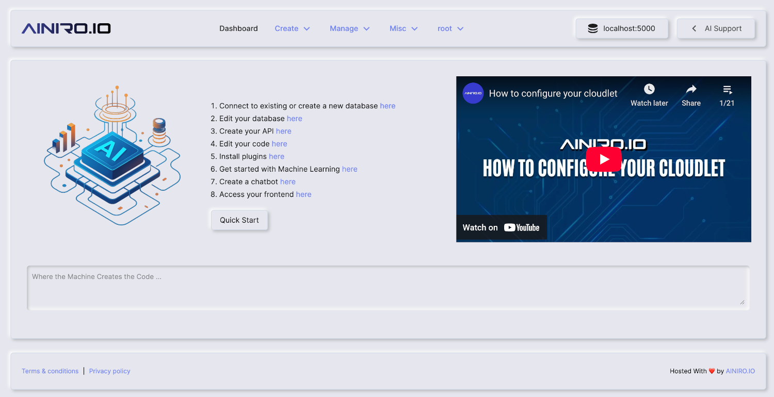774x397 pixels.
Task: Follow 'here' link for Create a chatbot
Action: 288,181
